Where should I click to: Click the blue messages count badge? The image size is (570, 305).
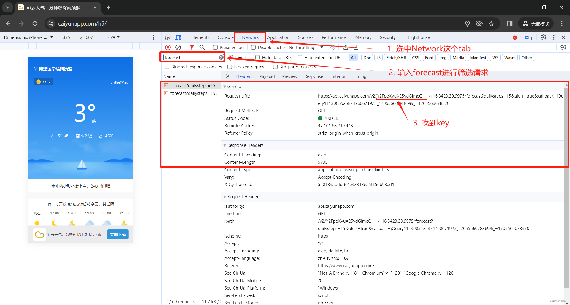tap(529, 38)
